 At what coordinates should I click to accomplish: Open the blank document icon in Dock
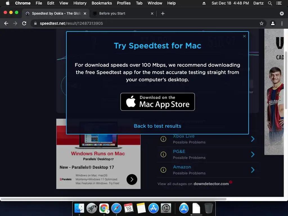[196, 208]
